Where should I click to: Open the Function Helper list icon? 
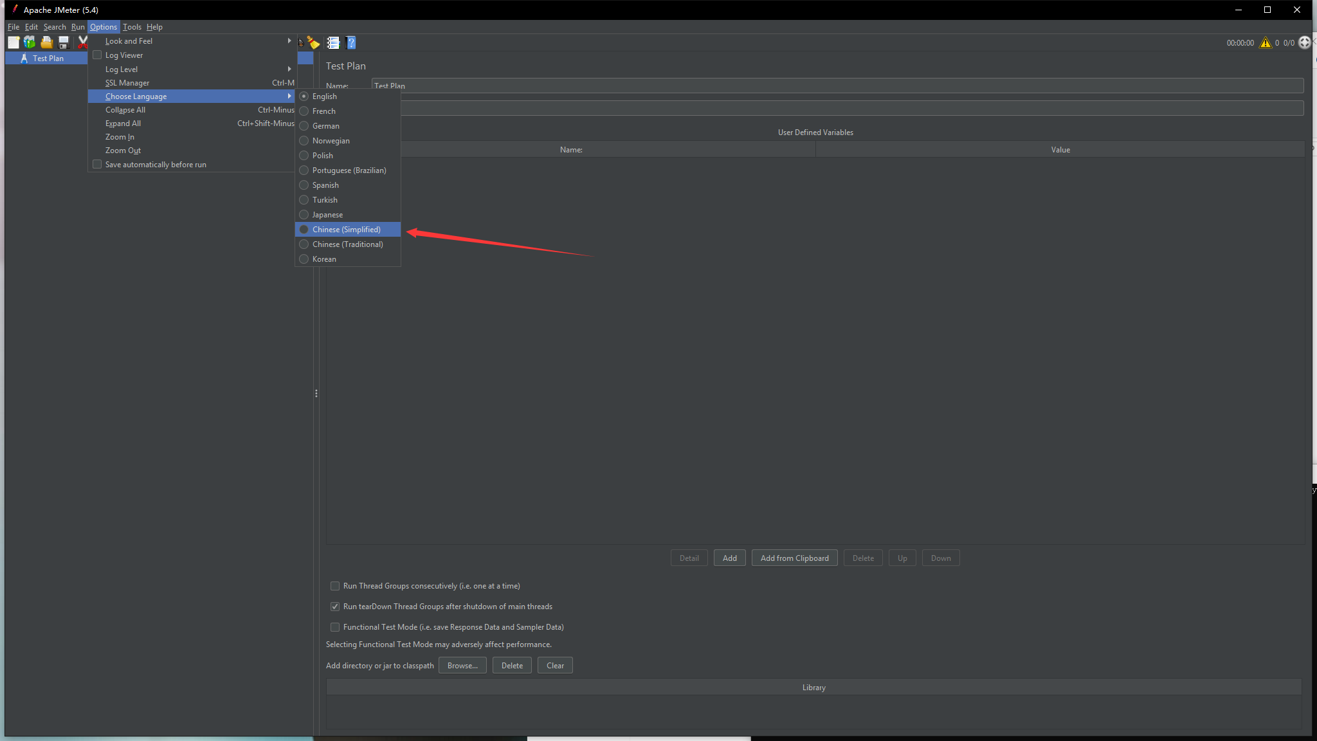(333, 42)
